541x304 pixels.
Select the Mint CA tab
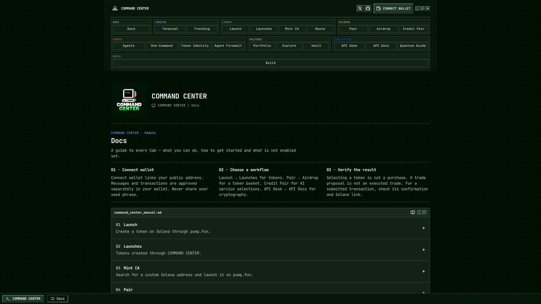pos(292,29)
